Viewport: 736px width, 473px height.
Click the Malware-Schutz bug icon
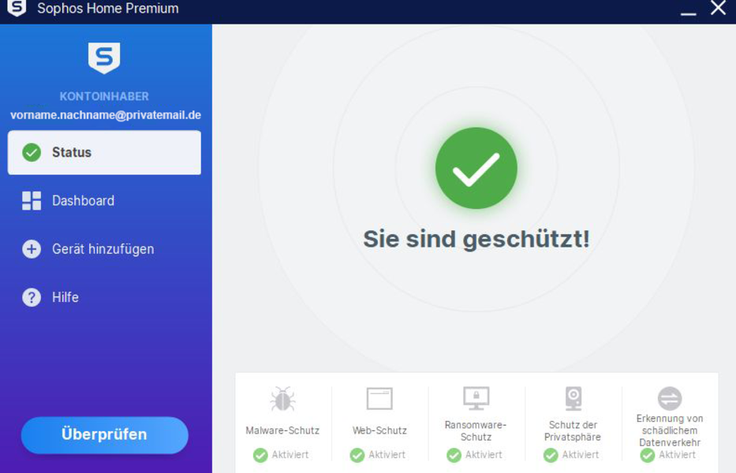(282, 399)
